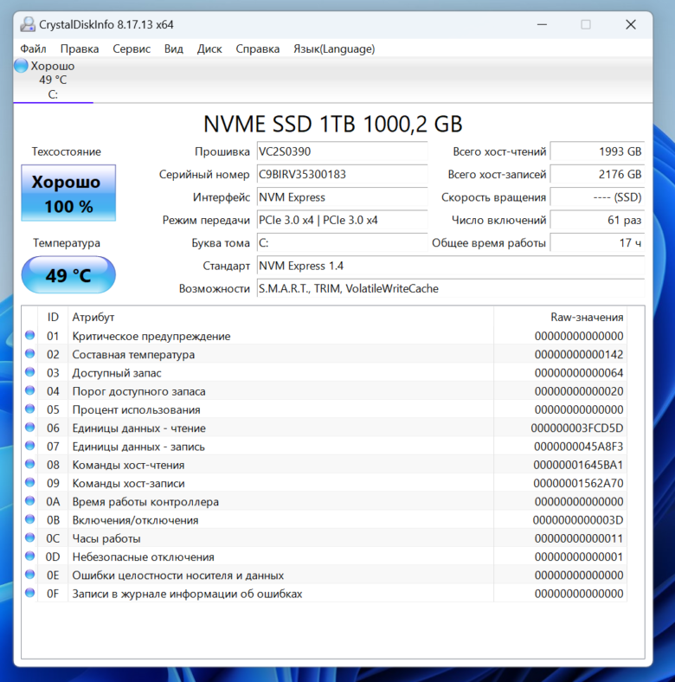Click status orb for Единицы данных - чтение row
Viewport: 675px width, 682px height.
pos(29,428)
